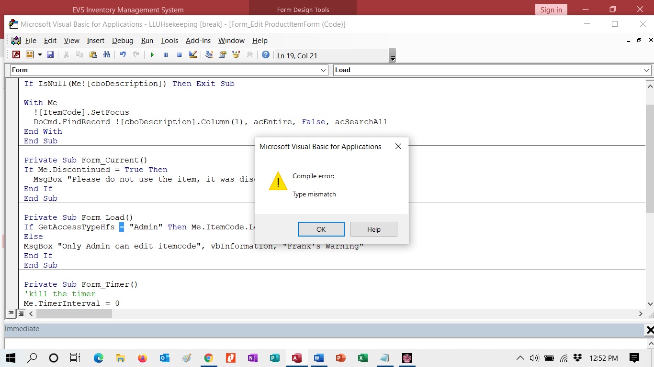Open the View menu

[x=71, y=41]
